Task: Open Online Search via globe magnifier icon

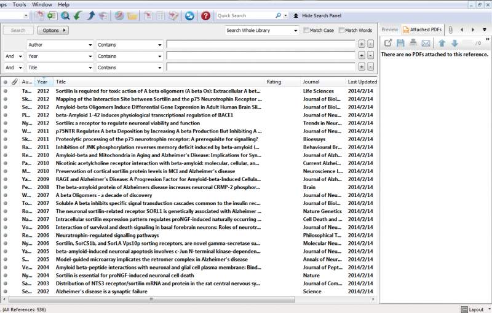Action: (65, 15)
